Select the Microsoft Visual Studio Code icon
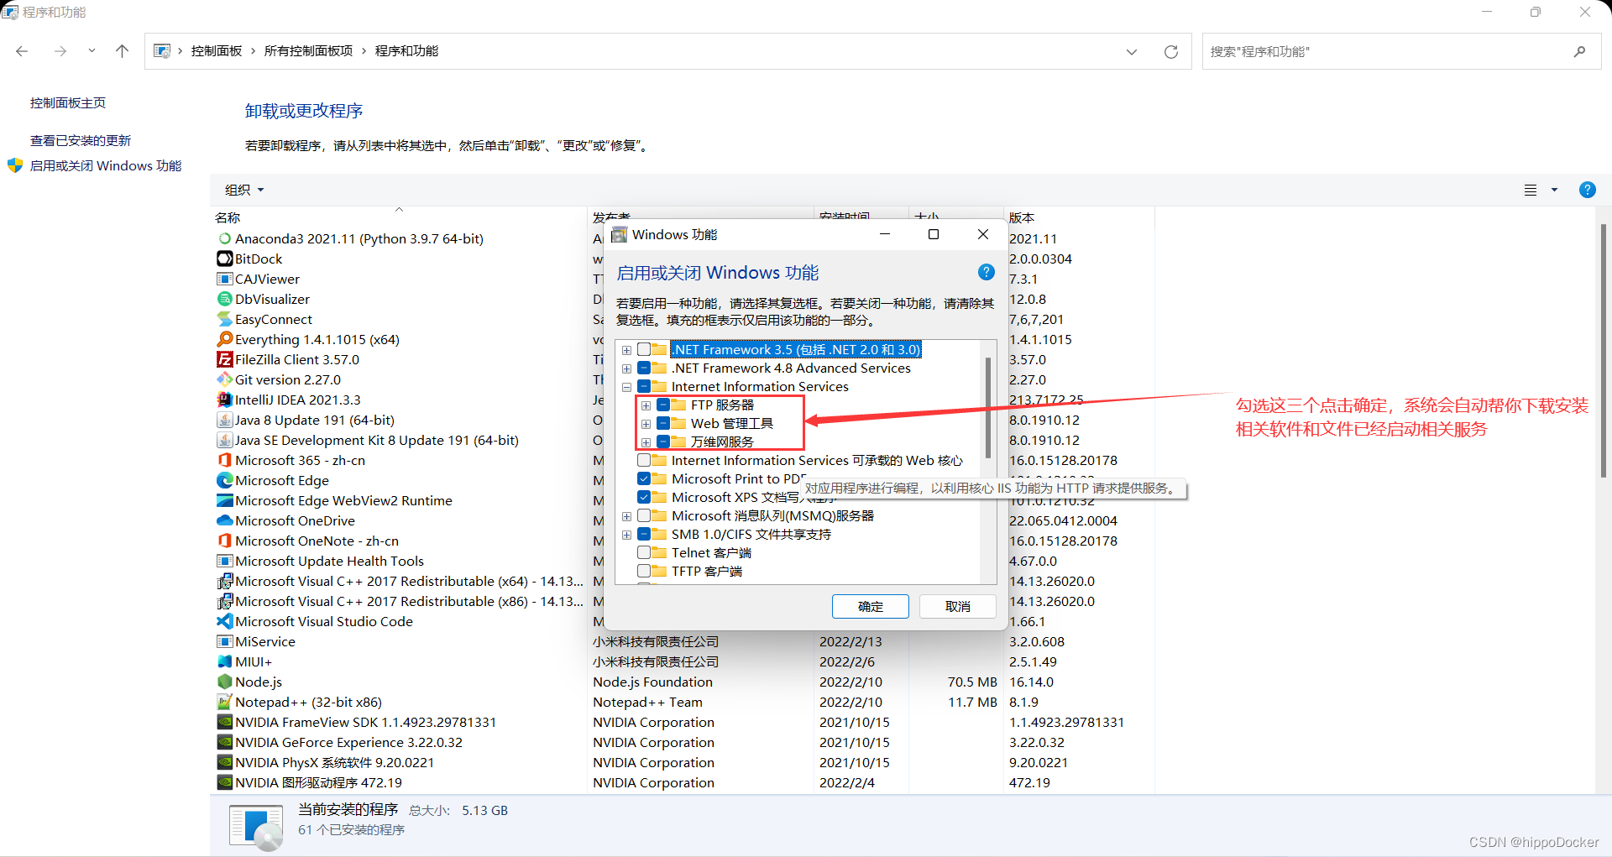 pyautogui.click(x=224, y=621)
